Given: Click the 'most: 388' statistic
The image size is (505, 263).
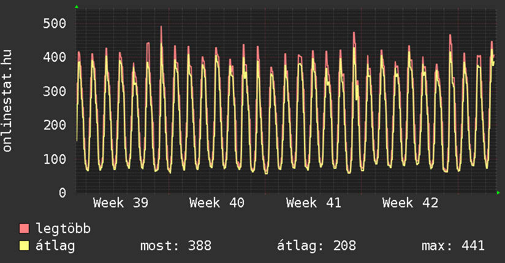Looking at the screenshot, I should pos(176,246).
